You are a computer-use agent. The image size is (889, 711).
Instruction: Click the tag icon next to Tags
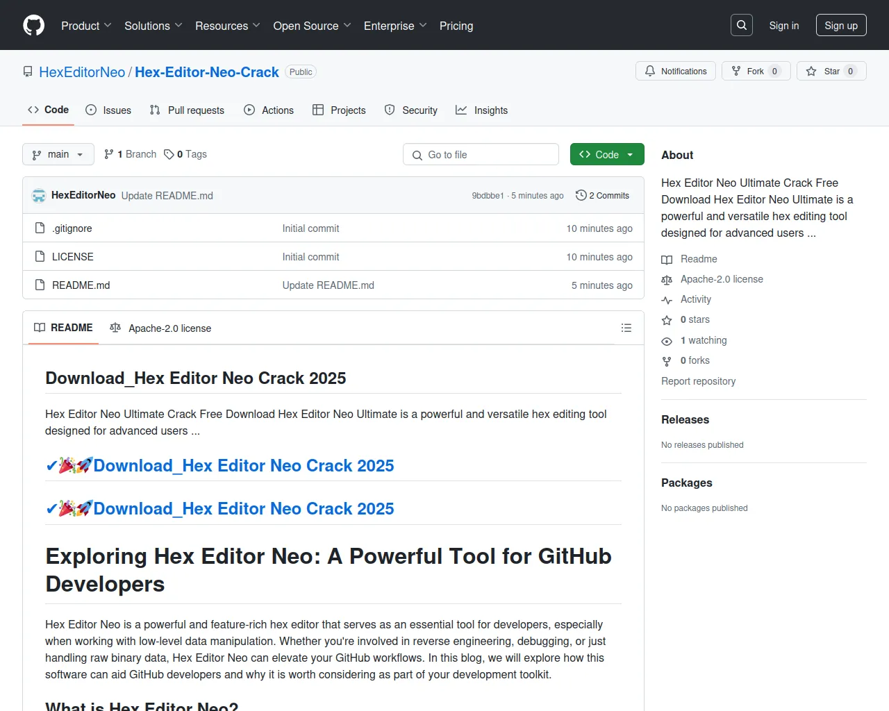169,154
